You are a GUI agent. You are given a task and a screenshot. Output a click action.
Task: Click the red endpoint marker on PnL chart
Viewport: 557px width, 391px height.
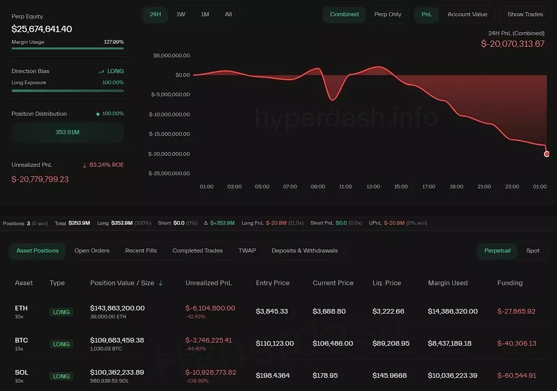point(546,154)
